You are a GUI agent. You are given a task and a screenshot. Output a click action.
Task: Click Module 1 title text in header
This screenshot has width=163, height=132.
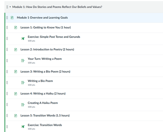tap(57, 7)
